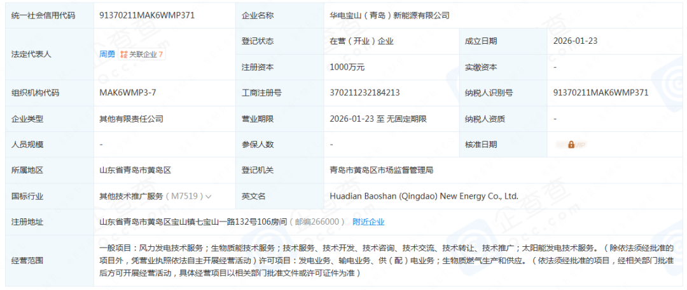The height and width of the screenshot is (290, 687).
Task: Click the lock icon beside 核准日期
Action: (x=571, y=145)
